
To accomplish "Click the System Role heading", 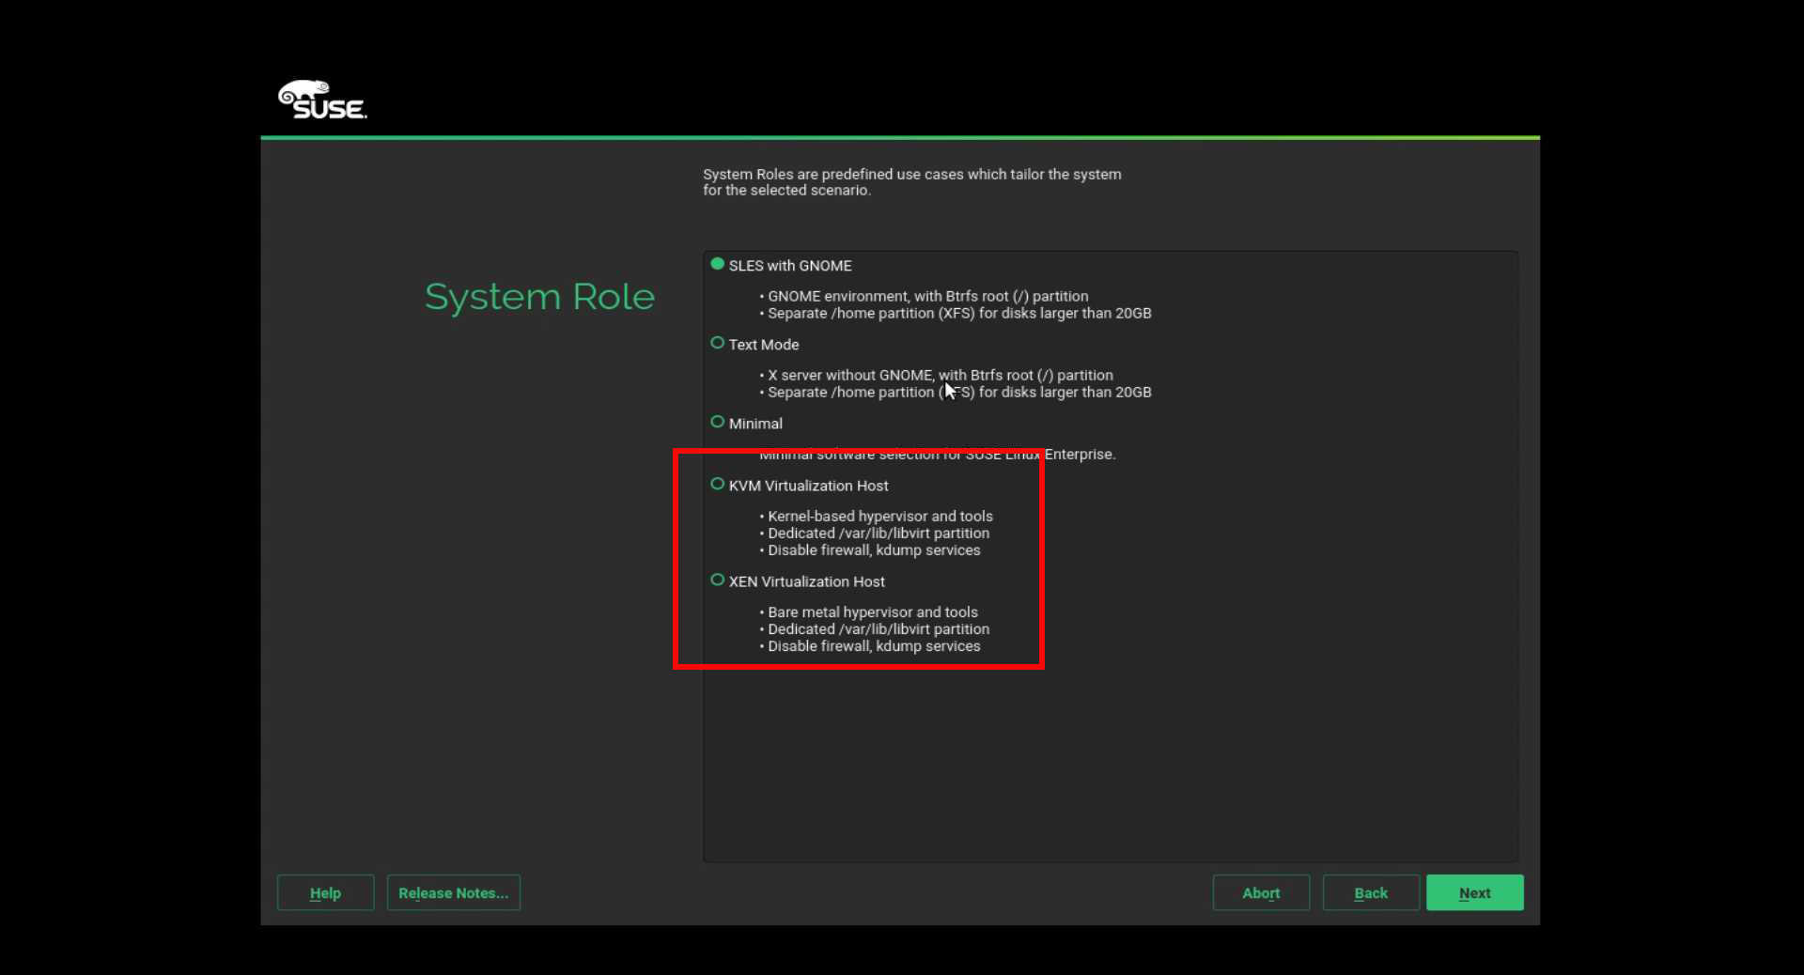I will (540, 297).
